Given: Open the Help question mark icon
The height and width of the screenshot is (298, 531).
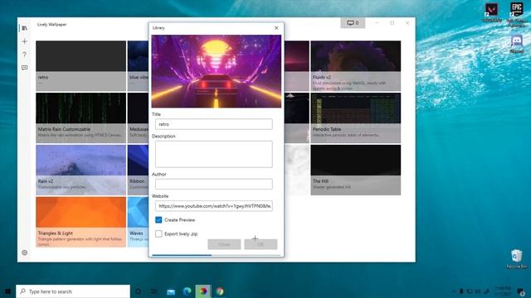Looking at the screenshot, I should point(24,55).
